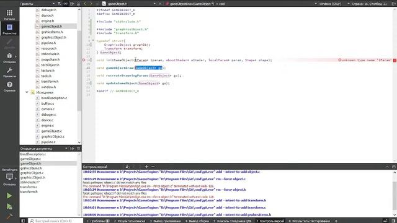Close the Open Documents panel
The image size is (397, 223).
(79, 149)
